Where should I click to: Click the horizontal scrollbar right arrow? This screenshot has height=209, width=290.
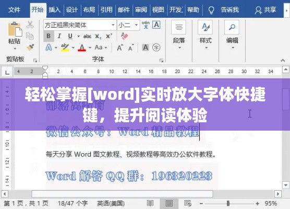pos(278,194)
